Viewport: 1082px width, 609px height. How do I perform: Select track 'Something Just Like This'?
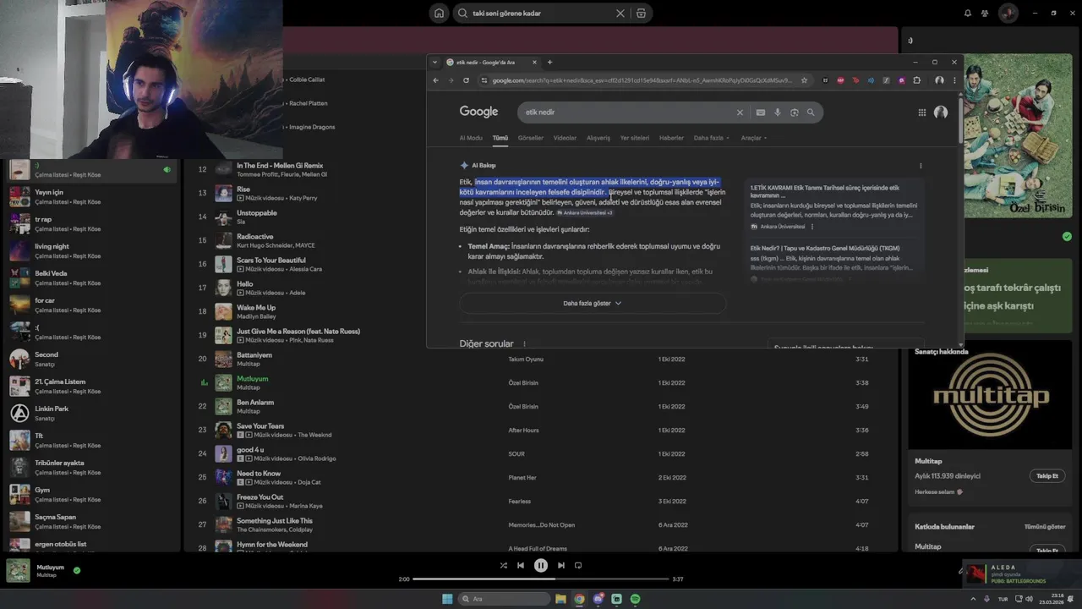coord(275,521)
